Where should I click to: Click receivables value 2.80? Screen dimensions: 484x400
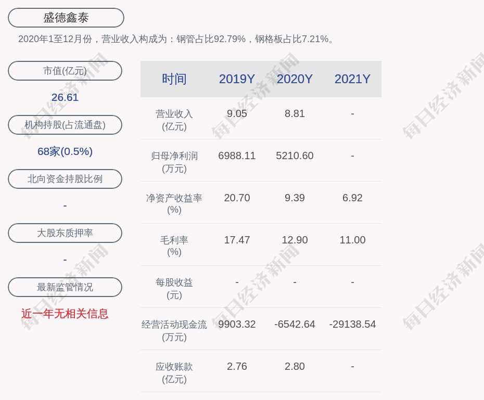tap(295, 366)
